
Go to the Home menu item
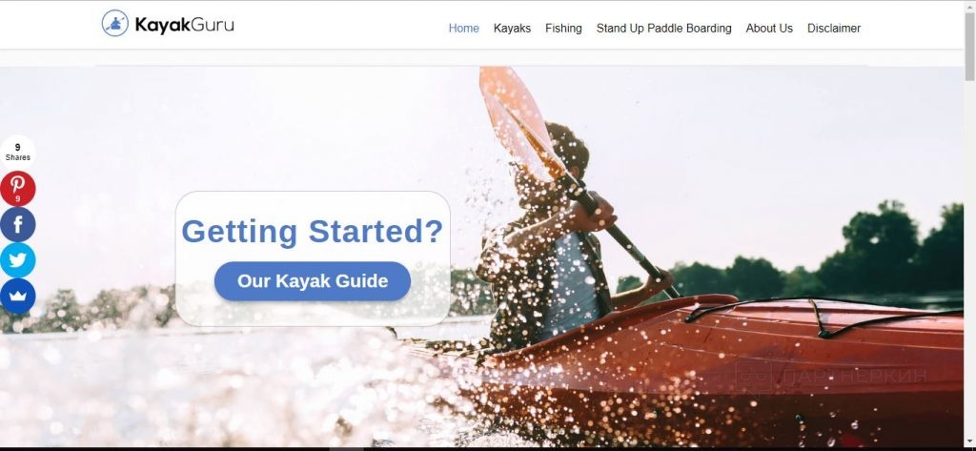pos(464,28)
